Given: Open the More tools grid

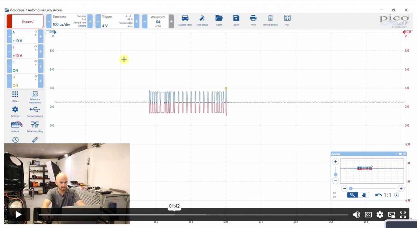Looking at the screenshot, I should coord(15,97).
